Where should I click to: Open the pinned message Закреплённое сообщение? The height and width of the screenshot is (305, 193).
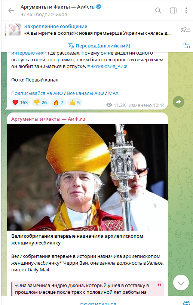88,30
